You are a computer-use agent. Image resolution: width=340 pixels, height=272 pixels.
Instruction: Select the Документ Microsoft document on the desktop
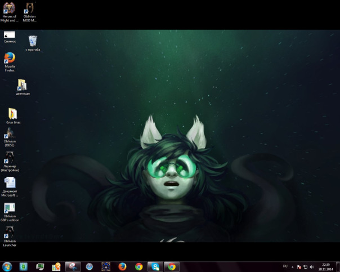[x=10, y=187]
